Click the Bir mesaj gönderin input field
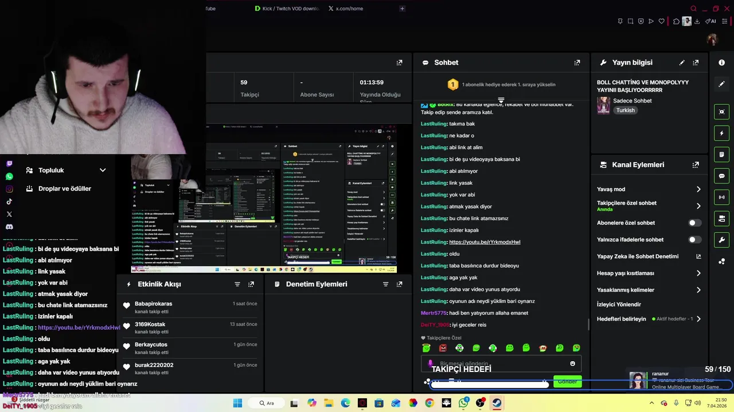 tap(501, 363)
